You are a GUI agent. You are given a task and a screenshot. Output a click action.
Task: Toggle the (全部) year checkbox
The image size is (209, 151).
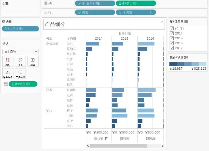coord(172,28)
